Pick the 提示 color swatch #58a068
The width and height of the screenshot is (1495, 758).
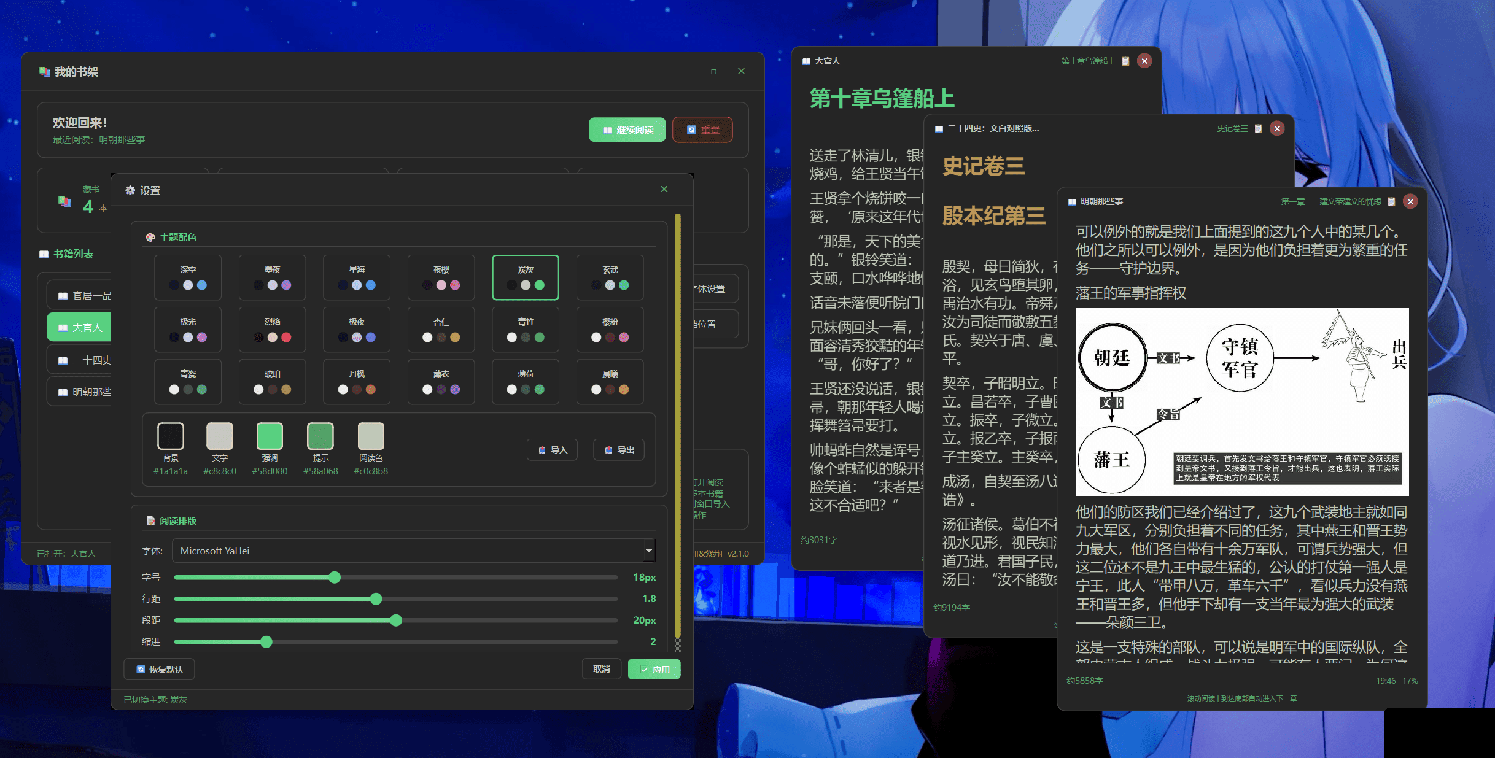(x=320, y=436)
